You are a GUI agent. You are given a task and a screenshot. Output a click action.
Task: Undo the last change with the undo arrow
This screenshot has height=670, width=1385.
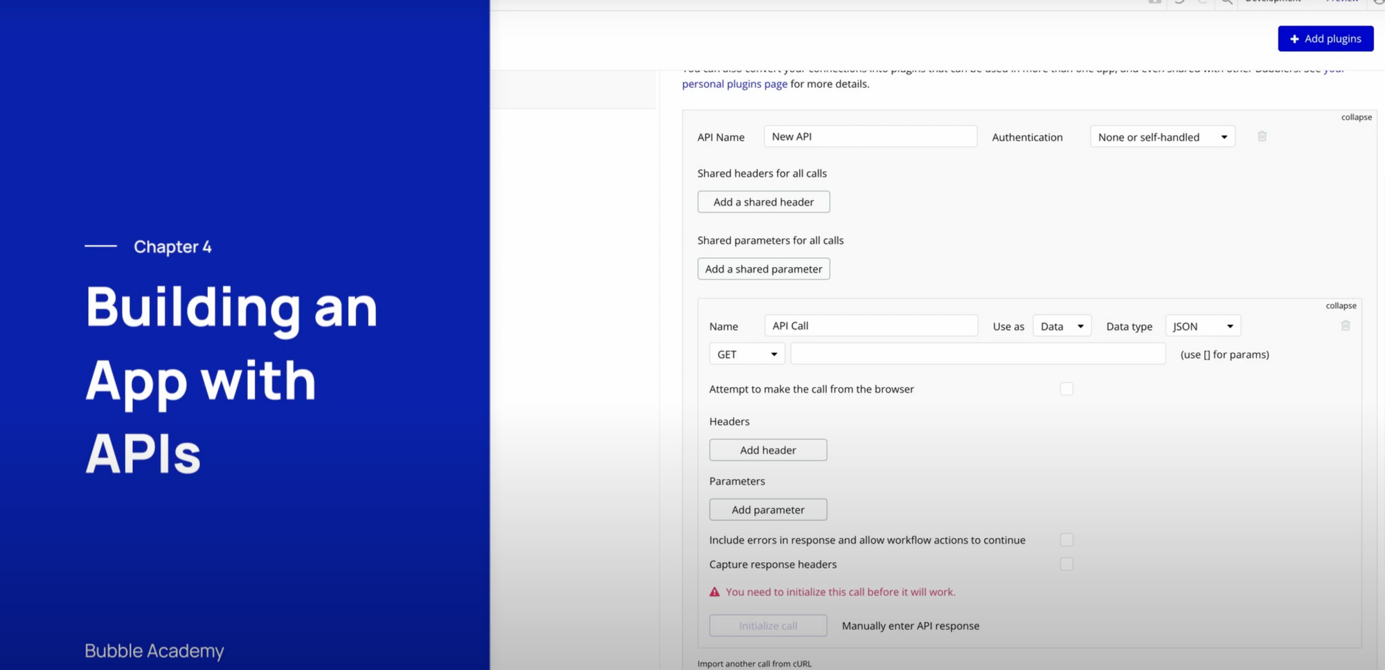click(1179, 3)
